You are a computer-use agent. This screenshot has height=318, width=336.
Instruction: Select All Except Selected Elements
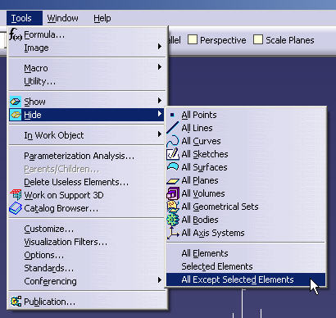pyautogui.click(x=246, y=279)
